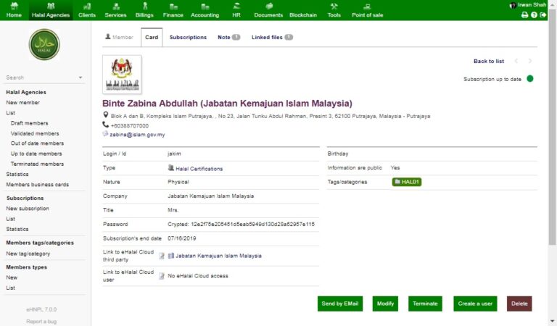Viewport: 557px width, 326px height.
Task: Open the Linked files tab
Action: point(272,37)
